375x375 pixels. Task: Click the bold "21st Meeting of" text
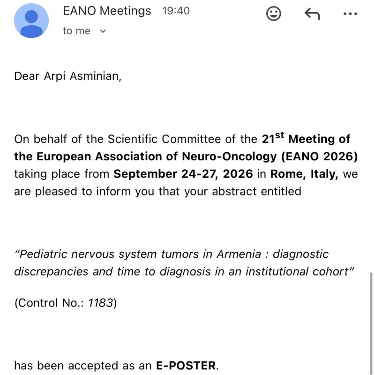tap(306, 138)
